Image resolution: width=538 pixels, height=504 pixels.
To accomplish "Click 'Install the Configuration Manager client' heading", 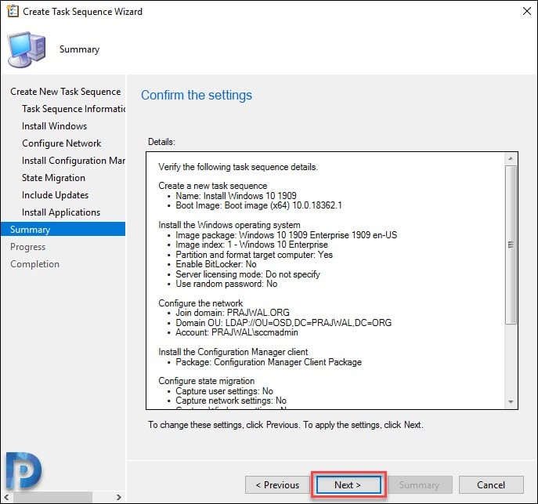I will click(233, 352).
